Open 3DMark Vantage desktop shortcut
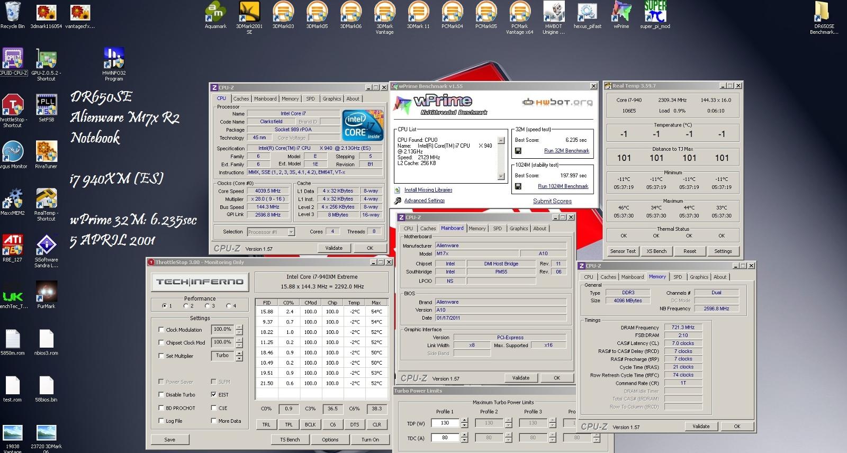The width and height of the screenshot is (847, 453). click(x=385, y=17)
